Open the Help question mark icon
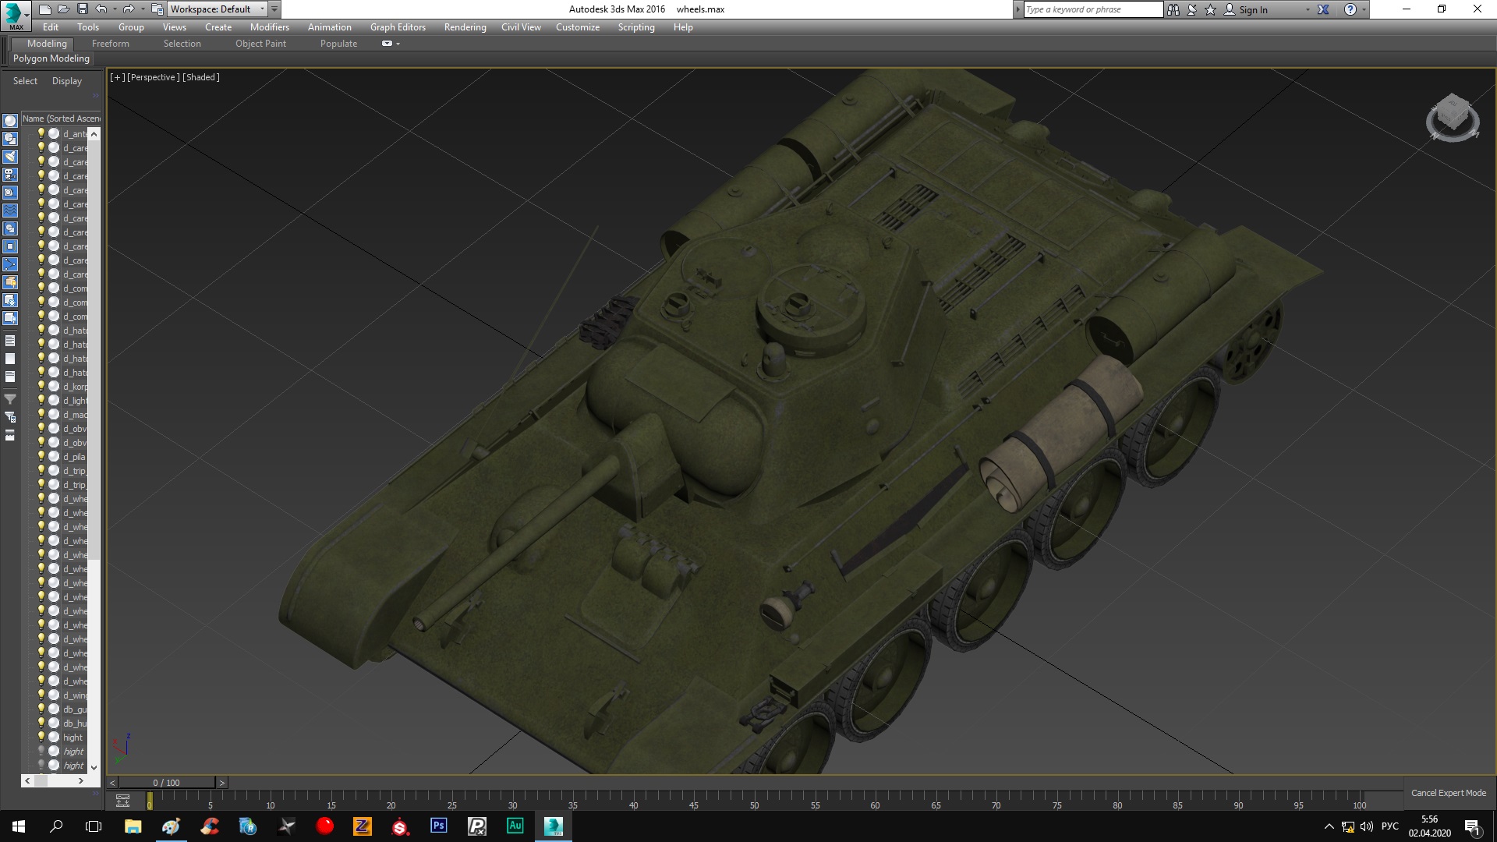1497x842 pixels. coord(1350,9)
